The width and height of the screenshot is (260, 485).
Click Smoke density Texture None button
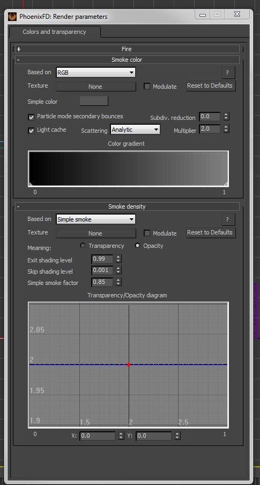[x=95, y=233]
